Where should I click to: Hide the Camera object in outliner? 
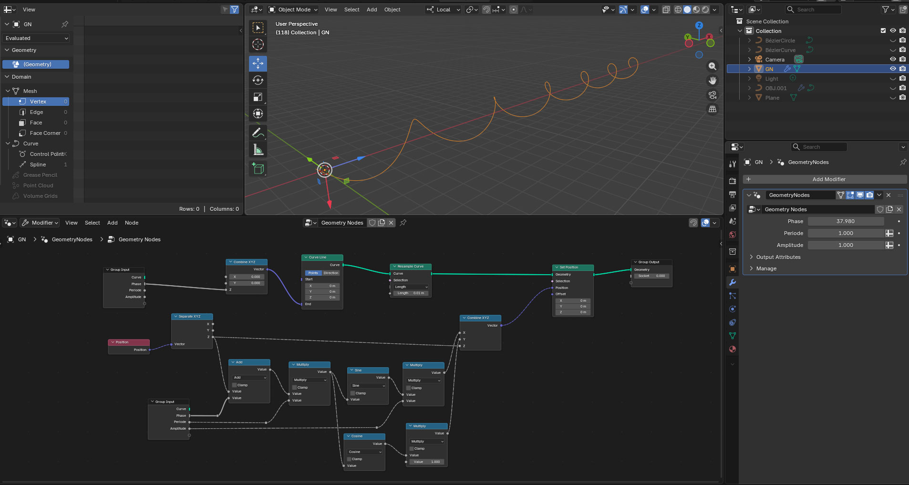click(x=893, y=59)
